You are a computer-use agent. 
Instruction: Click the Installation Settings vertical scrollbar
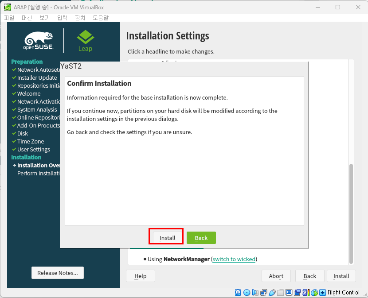[351, 214]
